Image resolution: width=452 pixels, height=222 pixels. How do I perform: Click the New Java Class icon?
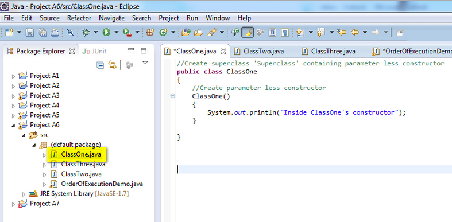coord(164,33)
